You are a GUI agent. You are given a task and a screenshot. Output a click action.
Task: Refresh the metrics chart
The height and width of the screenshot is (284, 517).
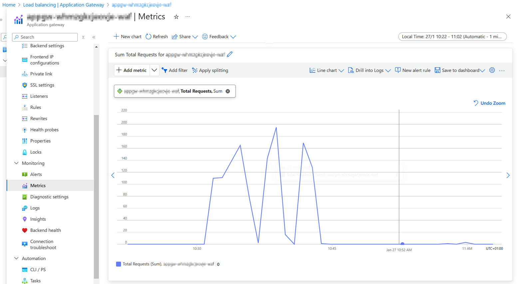tap(156, 37)
